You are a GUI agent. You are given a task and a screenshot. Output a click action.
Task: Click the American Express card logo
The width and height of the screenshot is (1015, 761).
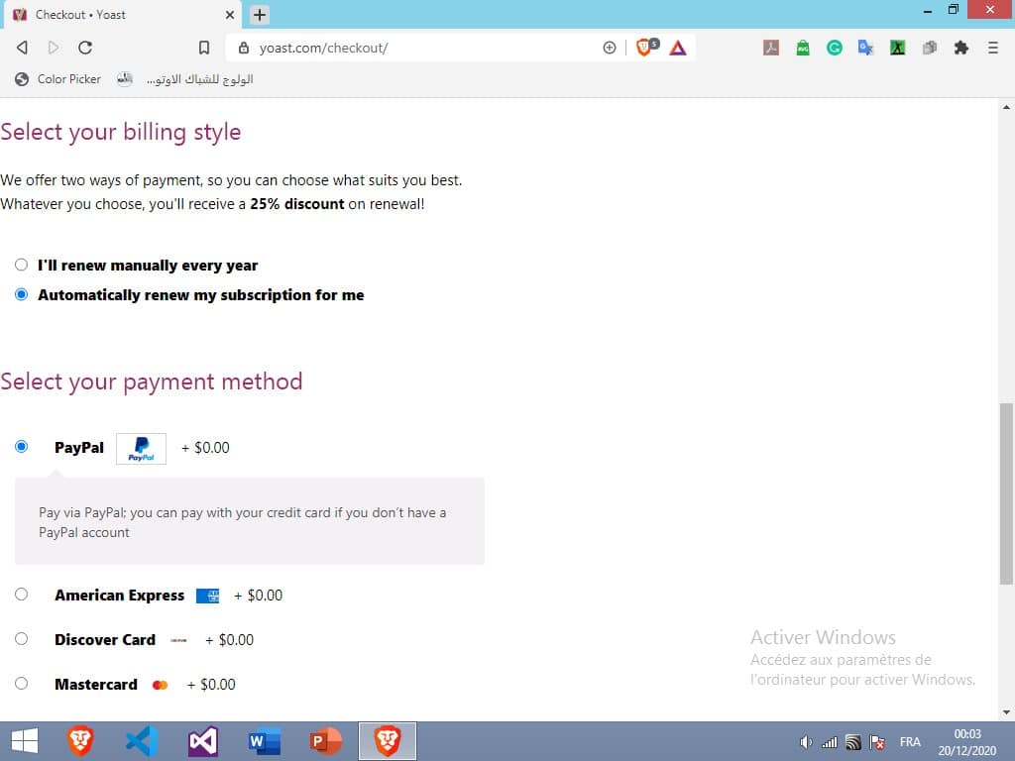(x=208, y=596)
